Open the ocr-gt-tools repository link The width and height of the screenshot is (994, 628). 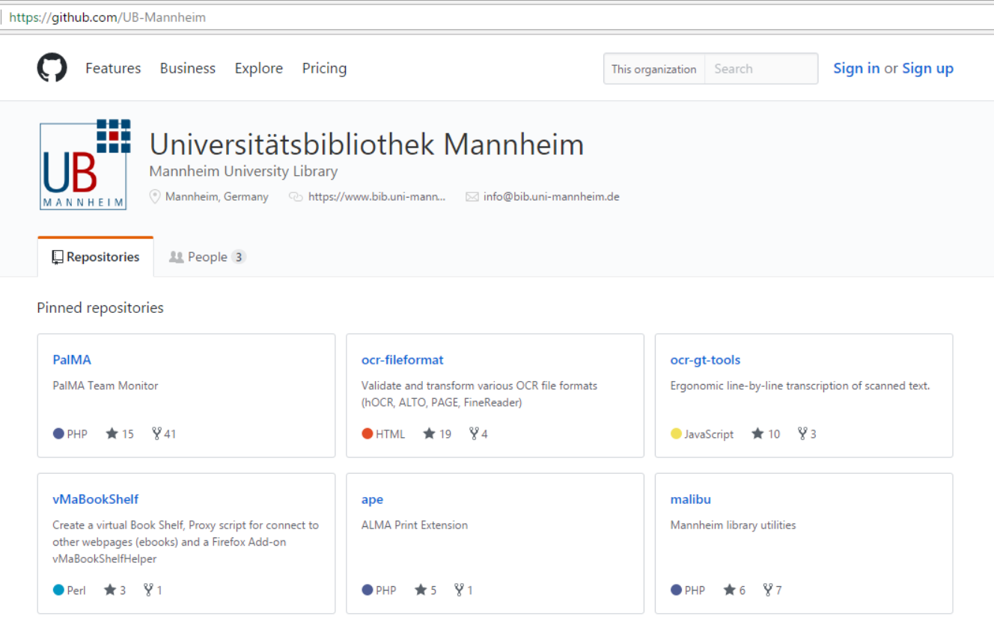[705, 360]
